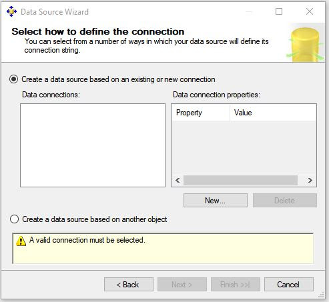Viewport: 329px width, 302px height.
Task: Cancel the Data Source Wizard
Action: click(x=289, y=284)
